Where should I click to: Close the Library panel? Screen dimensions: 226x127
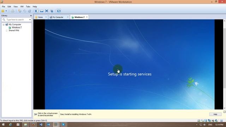click(x=31, y=16)
